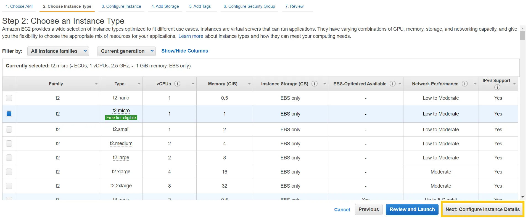Open the Memory (GiB) column dropdown arrow
The width and height of the screenshot is (528, 218).
coord(249,84)
